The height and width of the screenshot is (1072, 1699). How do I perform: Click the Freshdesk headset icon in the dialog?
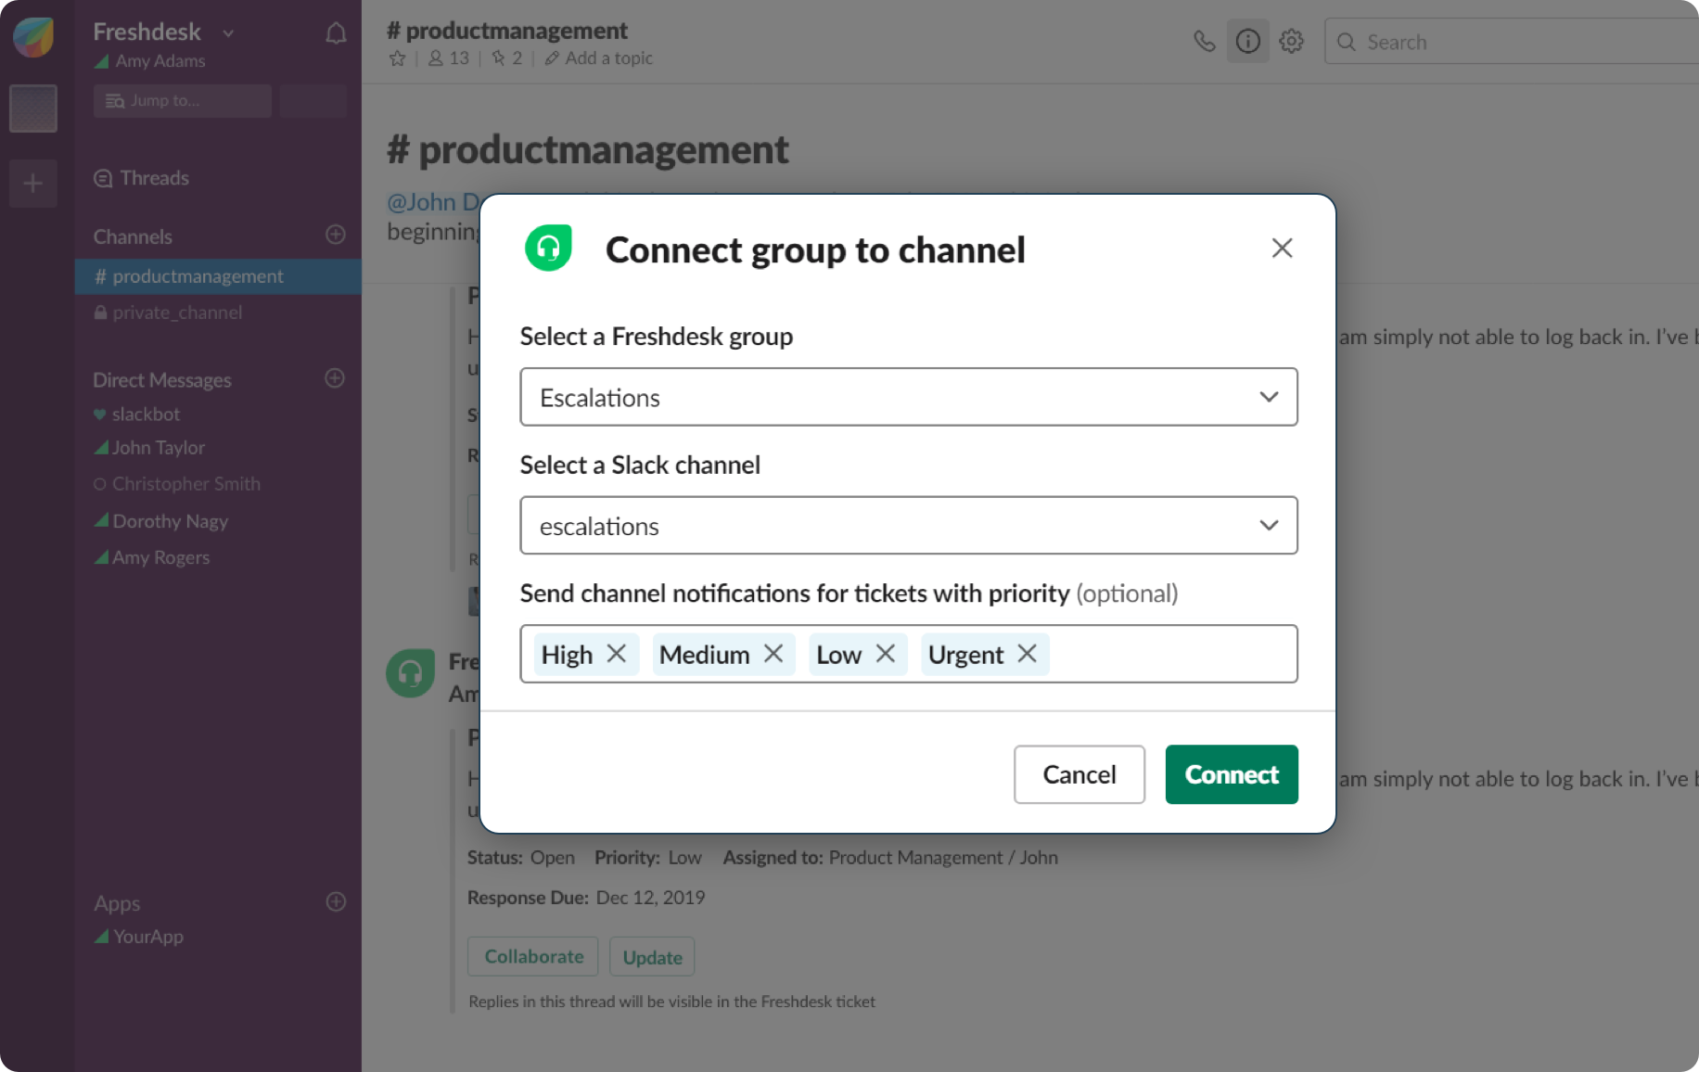[549, 249]
